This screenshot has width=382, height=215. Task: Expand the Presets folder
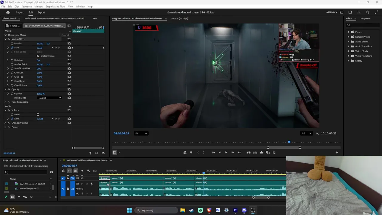[x=348, y=32]
